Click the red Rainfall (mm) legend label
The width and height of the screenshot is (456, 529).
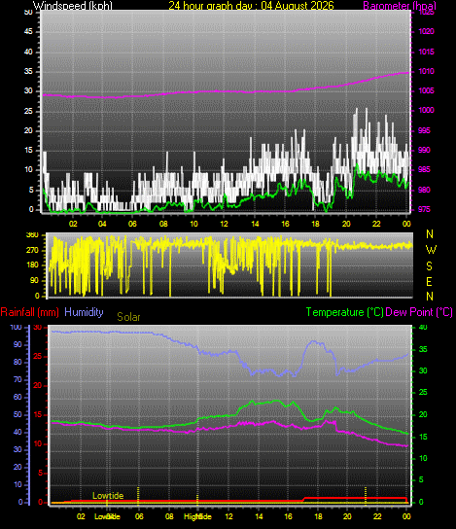[x=30, y=312]
